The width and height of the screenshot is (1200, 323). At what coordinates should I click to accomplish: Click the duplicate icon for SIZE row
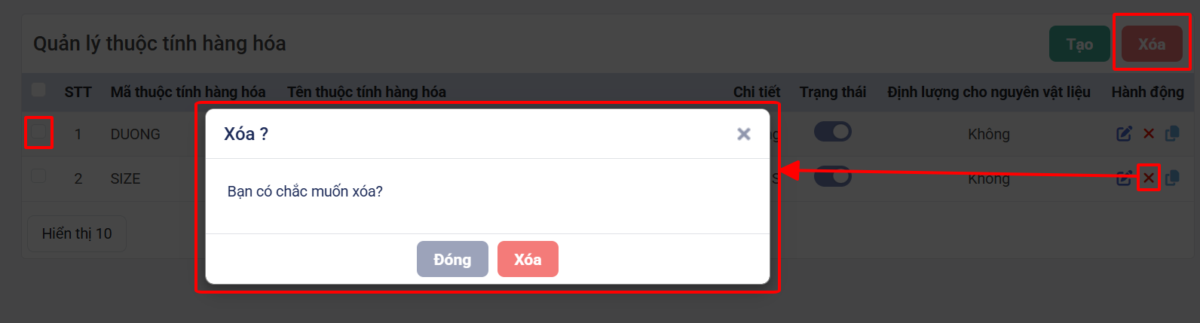point(1172,178)
